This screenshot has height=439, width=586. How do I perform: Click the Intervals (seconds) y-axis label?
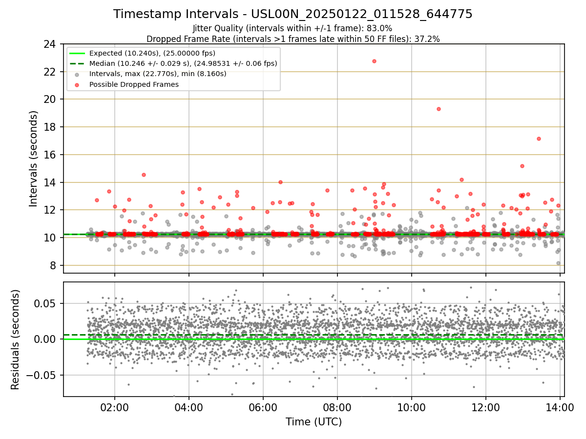coord(34,159)
